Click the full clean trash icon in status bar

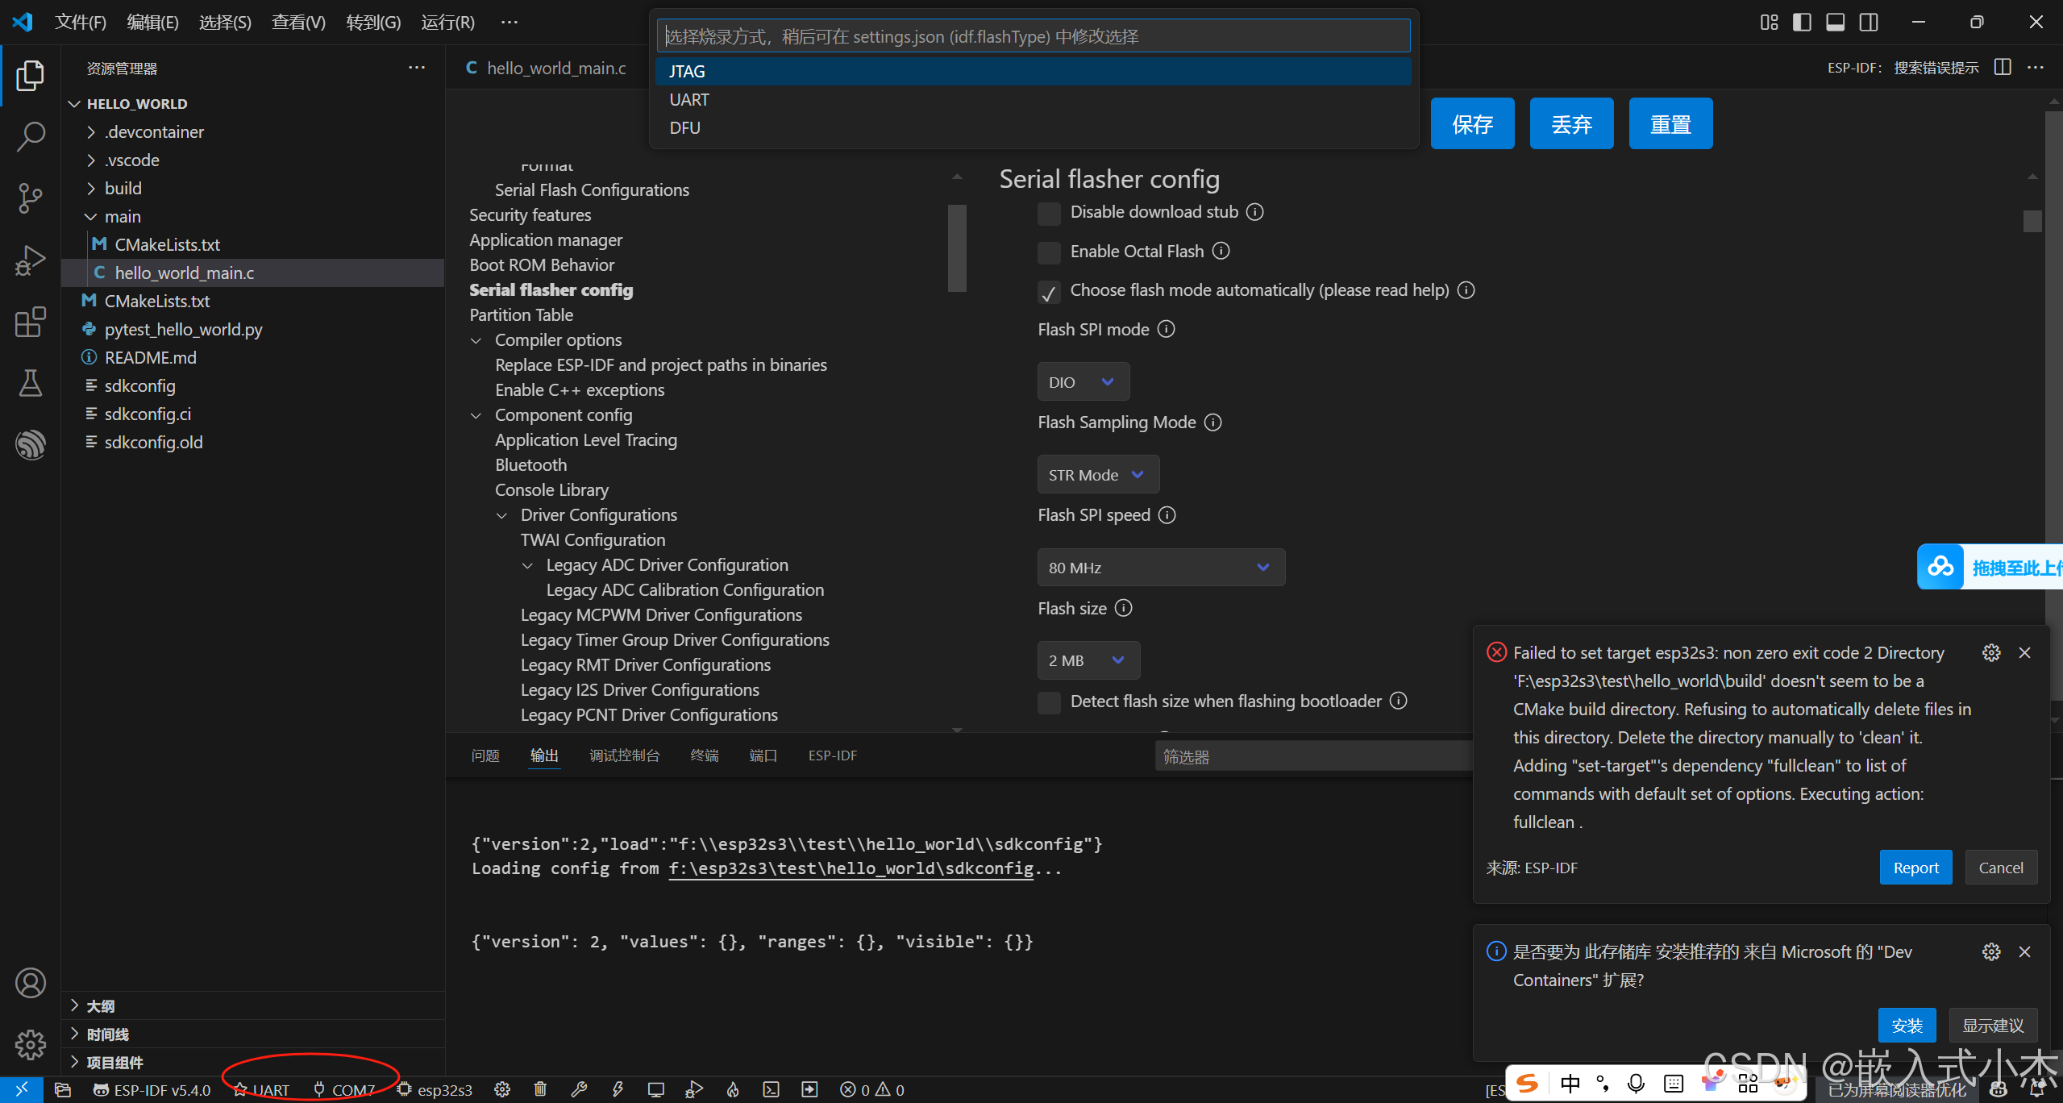[x=540, y=1090]
